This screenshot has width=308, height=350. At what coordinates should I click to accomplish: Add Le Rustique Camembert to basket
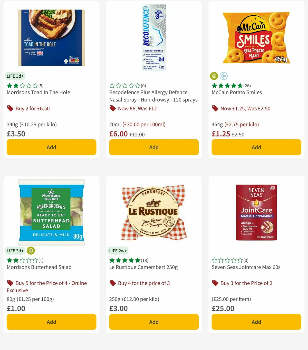(153, 322)
